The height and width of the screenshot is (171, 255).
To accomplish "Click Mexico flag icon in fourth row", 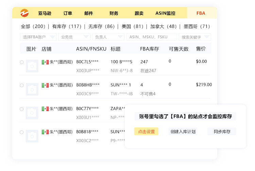I will click(45, 132).
